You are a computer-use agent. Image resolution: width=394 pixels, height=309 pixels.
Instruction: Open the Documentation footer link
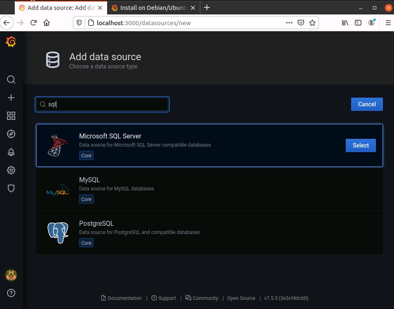click(121, 298)
